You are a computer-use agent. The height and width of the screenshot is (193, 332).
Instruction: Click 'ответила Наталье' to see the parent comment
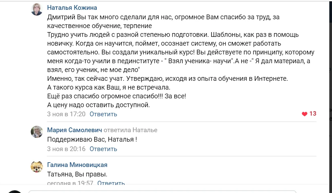[131, 130]
